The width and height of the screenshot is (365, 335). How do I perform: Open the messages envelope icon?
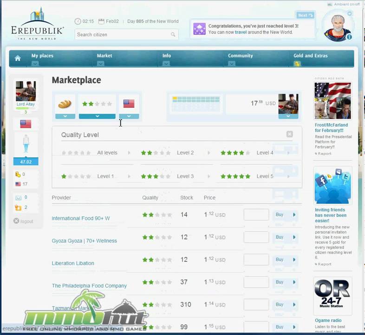pos(19,198)
